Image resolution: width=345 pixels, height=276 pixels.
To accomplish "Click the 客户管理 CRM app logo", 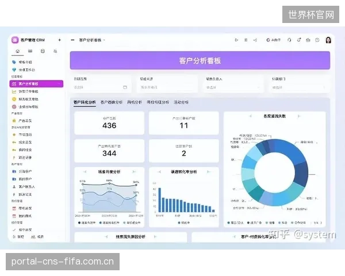I will [15, 40].
